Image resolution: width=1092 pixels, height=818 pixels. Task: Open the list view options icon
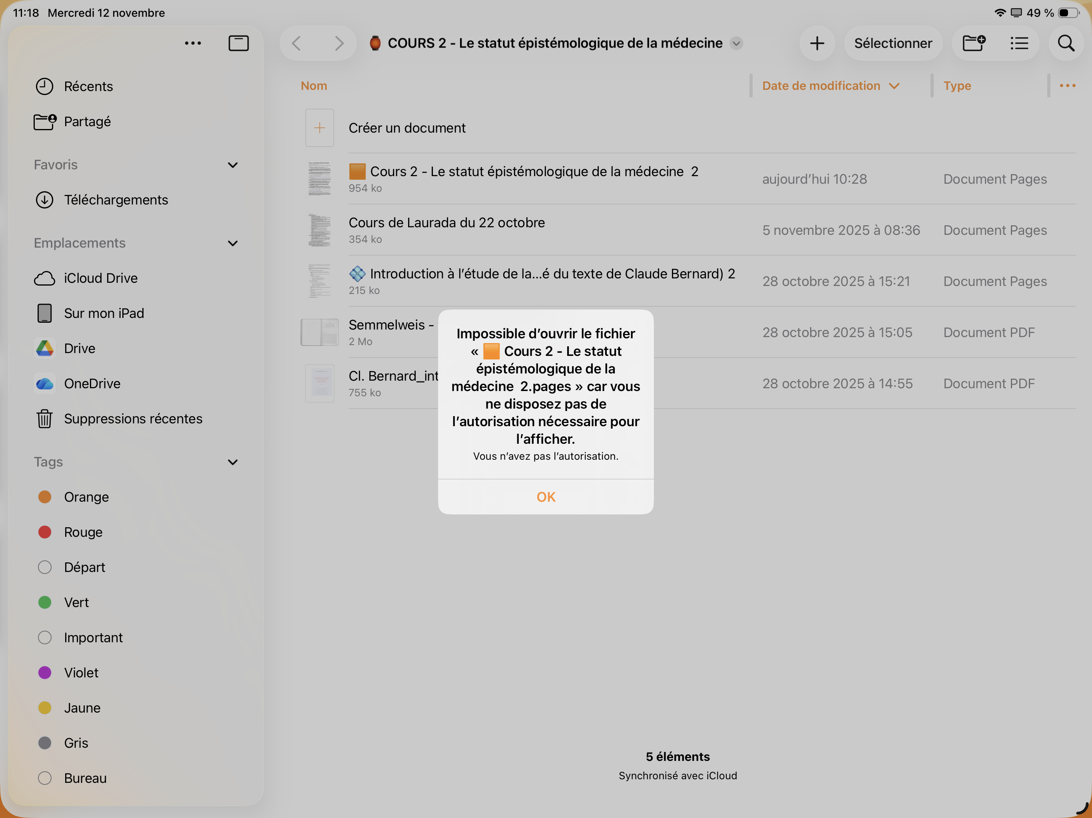1019,44
